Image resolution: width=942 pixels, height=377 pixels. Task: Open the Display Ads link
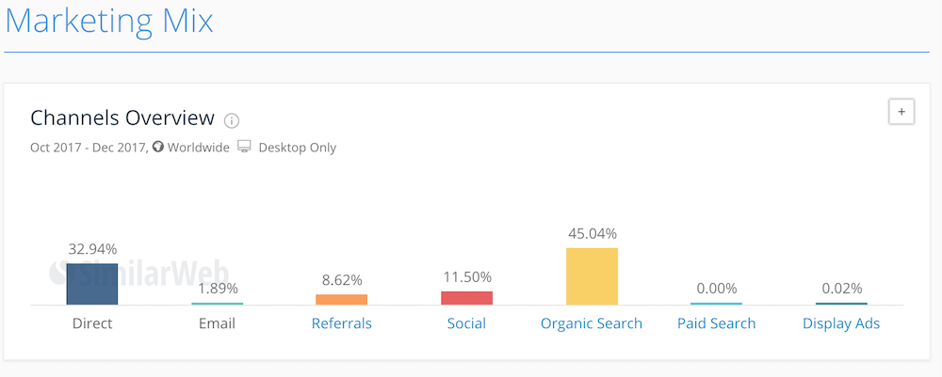coord(841,323)
